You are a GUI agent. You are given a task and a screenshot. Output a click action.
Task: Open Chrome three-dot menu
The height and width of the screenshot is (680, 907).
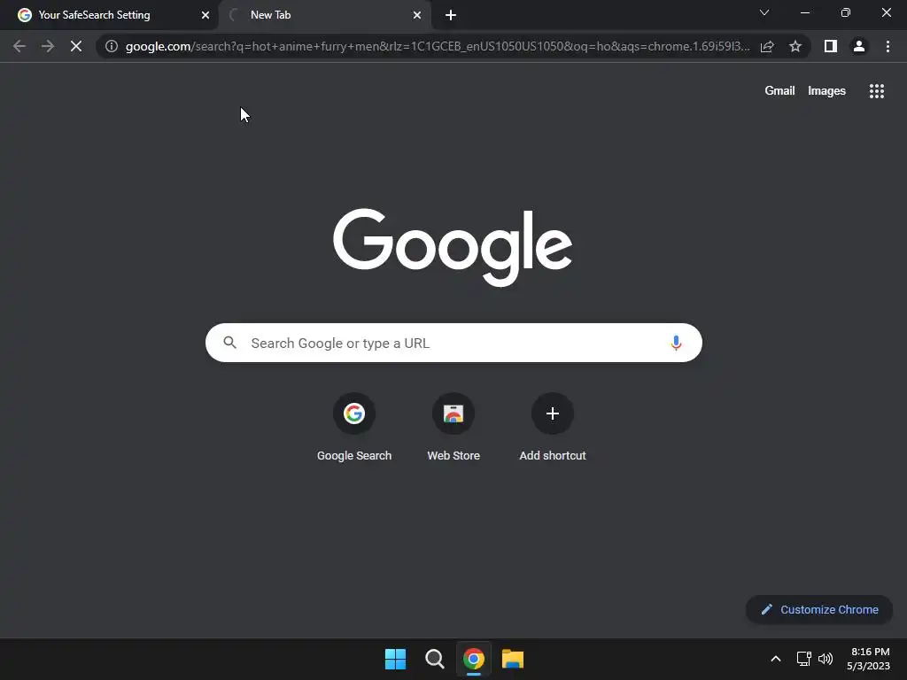[x=888, y=46]
